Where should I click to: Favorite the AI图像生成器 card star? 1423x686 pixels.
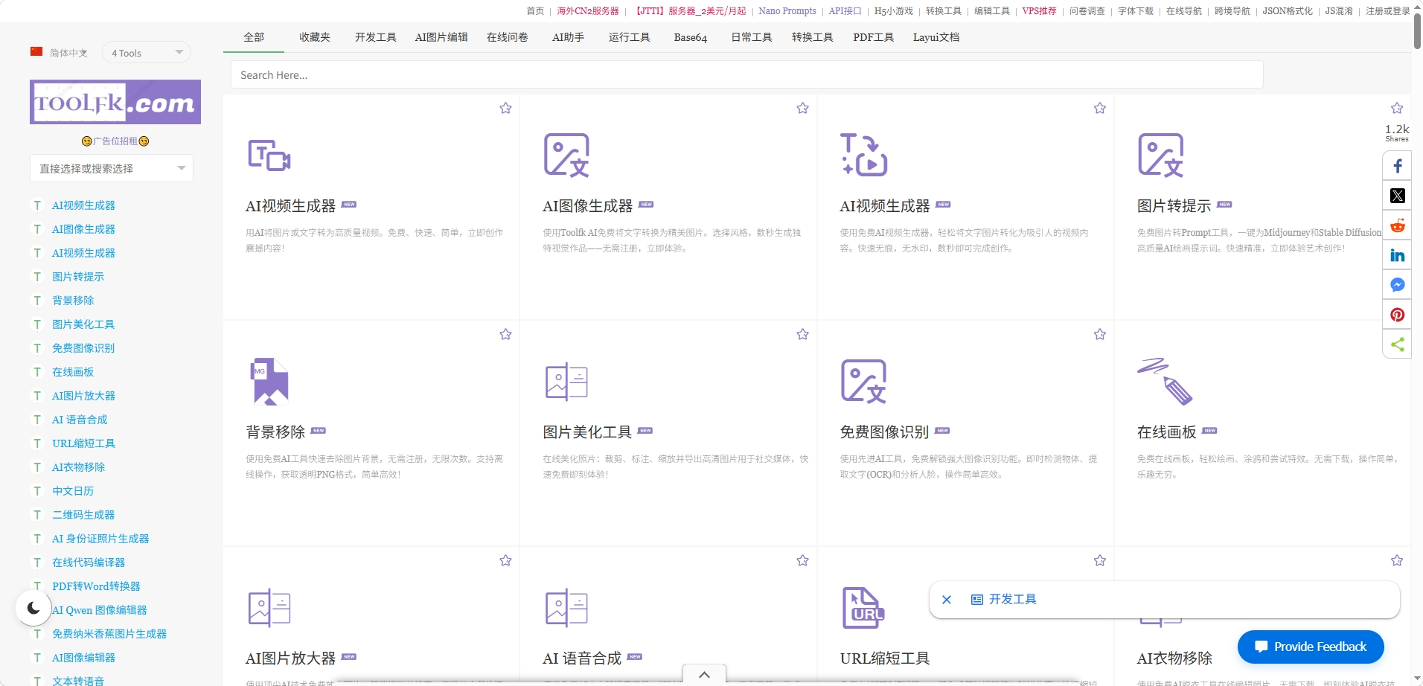click(802, 108)
